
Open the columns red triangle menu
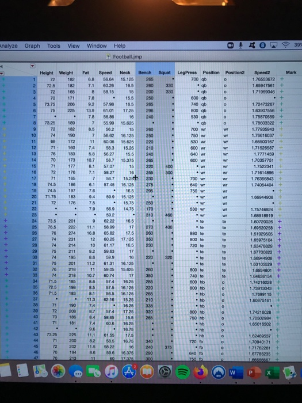pos(32,66)
